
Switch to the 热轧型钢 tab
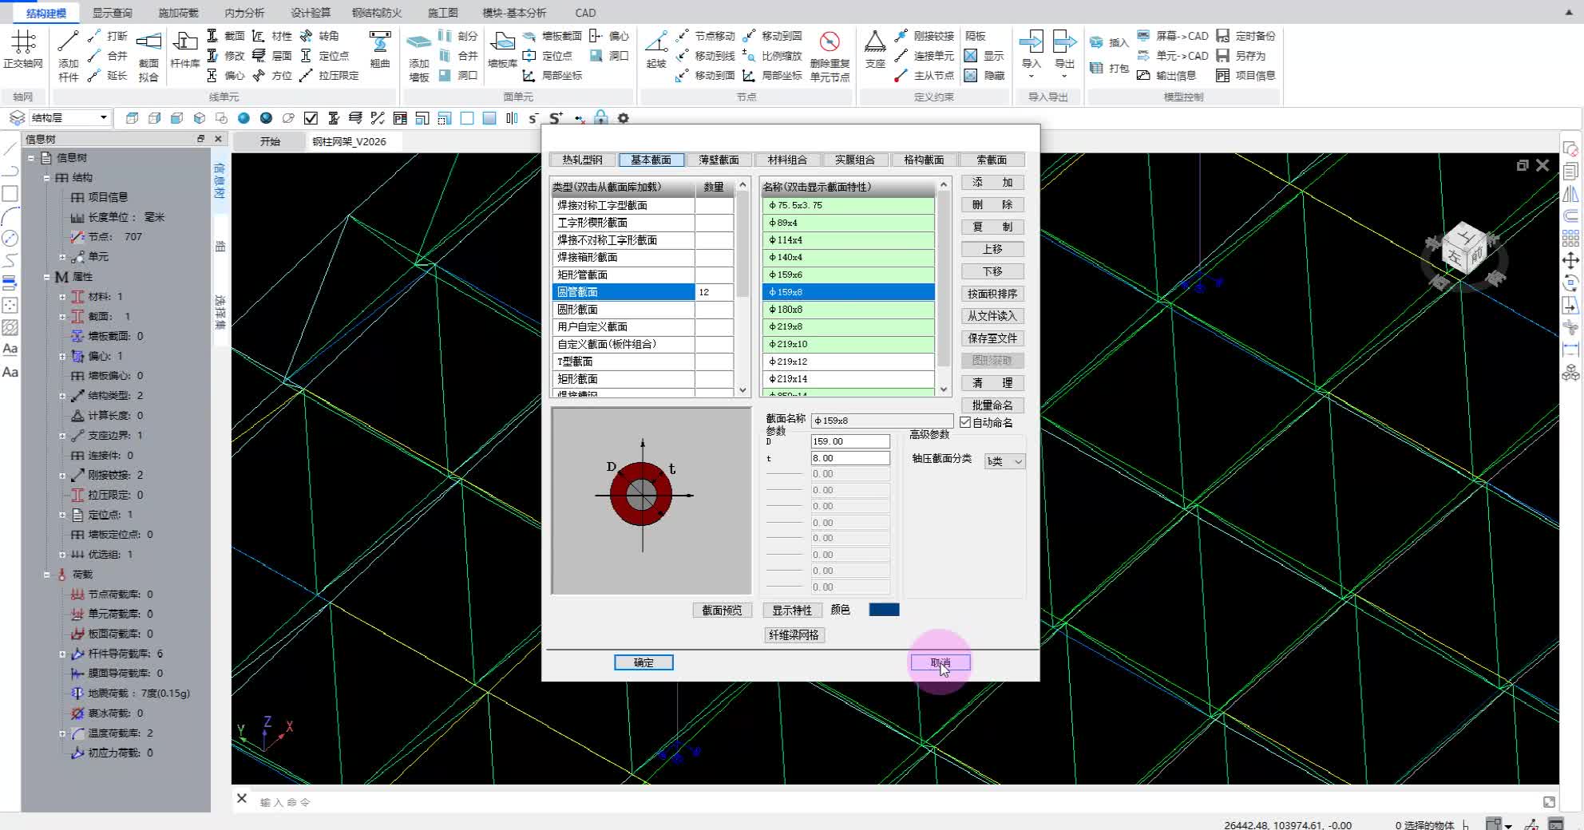pos(582,160)
